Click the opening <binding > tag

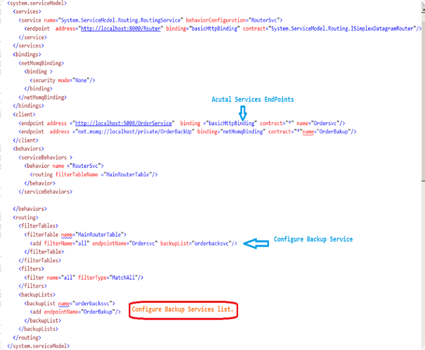click(38, 72)
